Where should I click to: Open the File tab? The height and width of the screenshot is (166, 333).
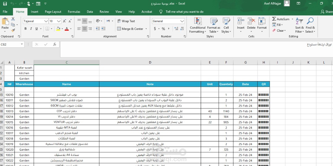[x=5, y=12]
